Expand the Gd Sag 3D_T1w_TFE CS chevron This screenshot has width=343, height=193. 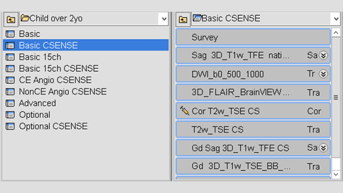323,148
